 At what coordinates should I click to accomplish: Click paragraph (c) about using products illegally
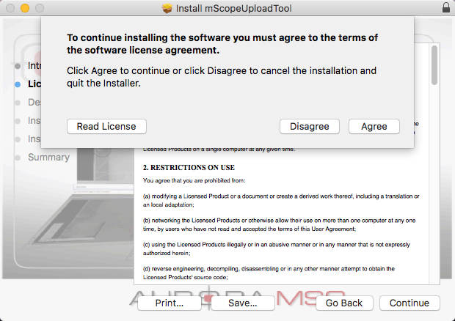pos(276,248)
